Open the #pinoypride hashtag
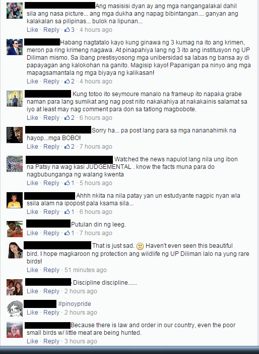This screenshot has height=354, width=259. 75,304
